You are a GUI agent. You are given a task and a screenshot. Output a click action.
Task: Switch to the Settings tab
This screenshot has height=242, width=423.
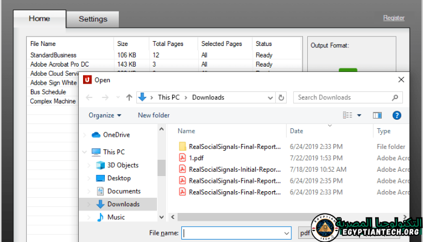[93, 19]
